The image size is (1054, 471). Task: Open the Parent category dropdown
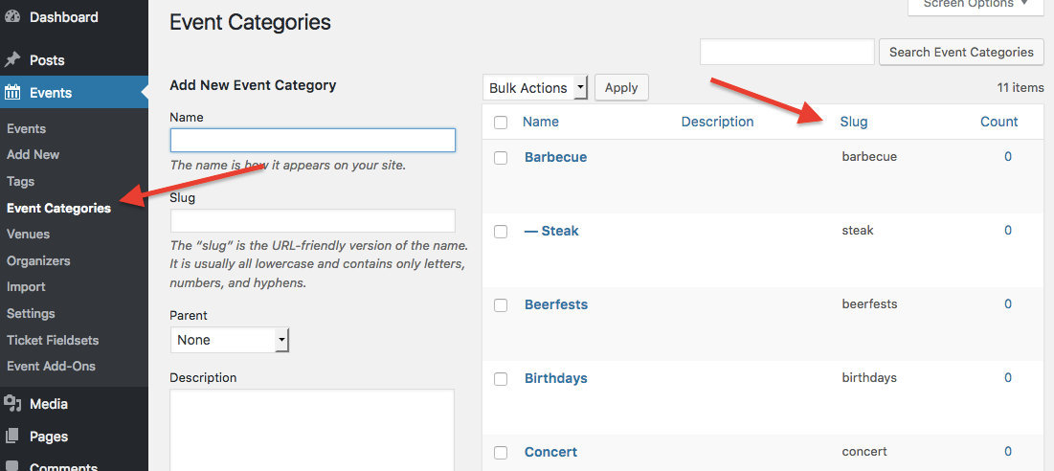[x=230, y=340]
